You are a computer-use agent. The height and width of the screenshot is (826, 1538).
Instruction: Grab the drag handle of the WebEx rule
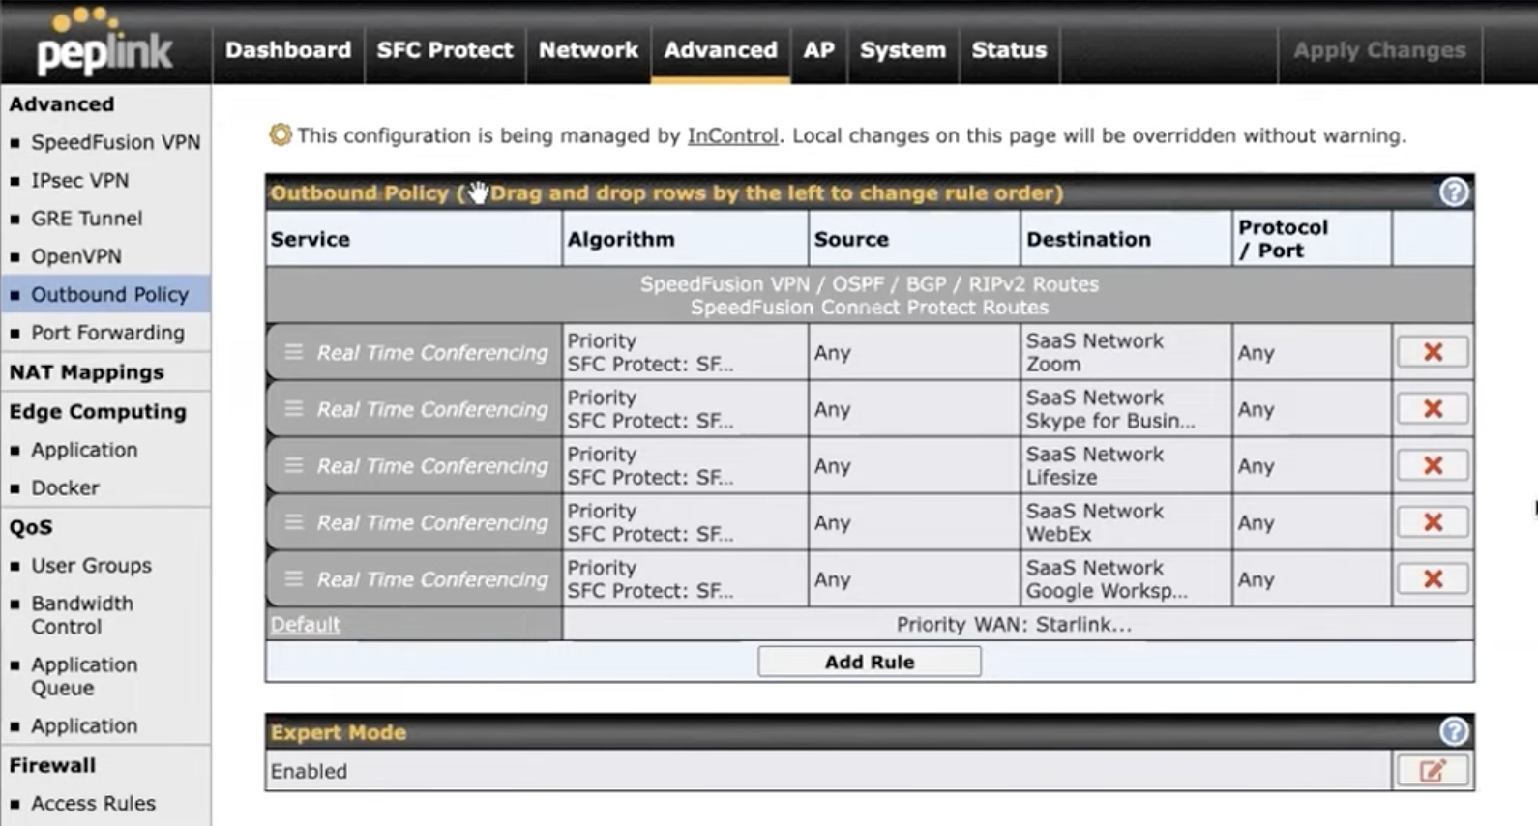coord(294,522)
